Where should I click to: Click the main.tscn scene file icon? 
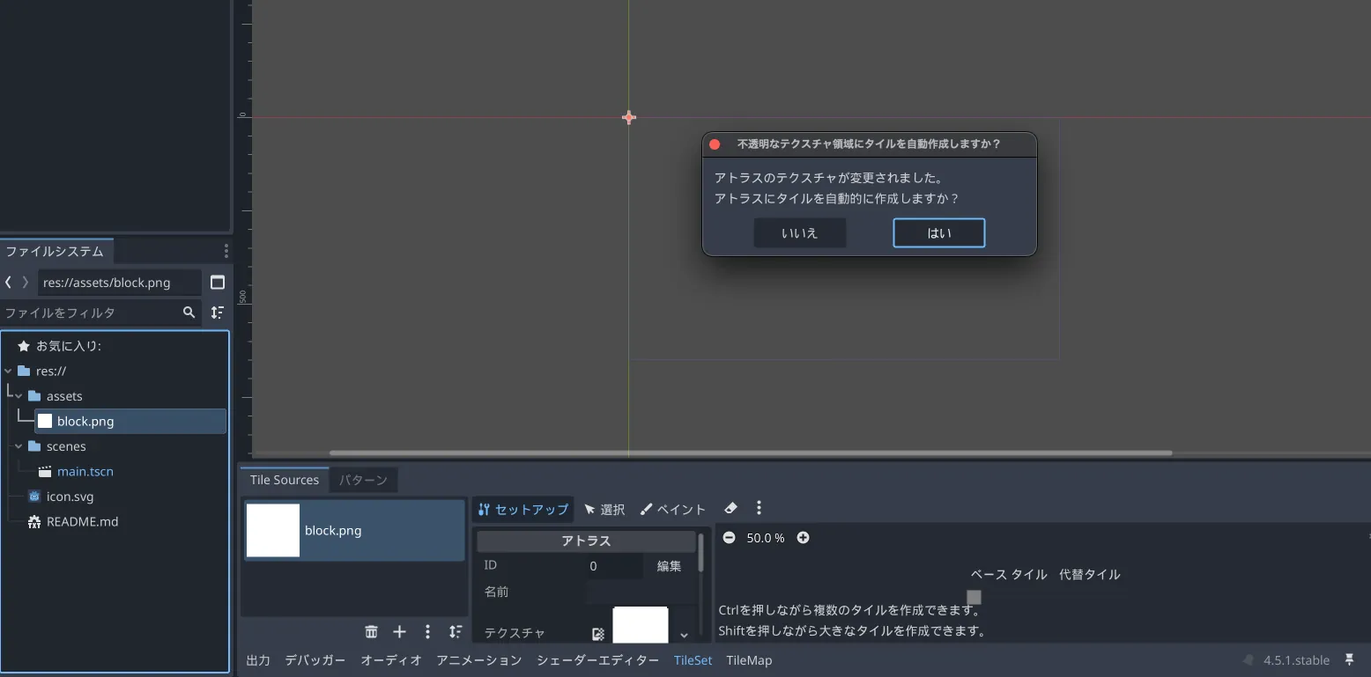pyautogui.click(x=45, y=472)
